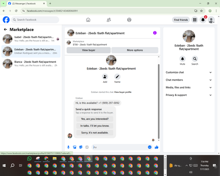Click the GIF icon in composer
The image size is (220, 176).
pyautogui.click(x=87, y=147)
